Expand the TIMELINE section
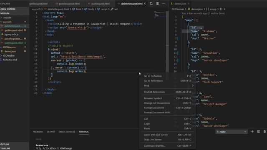Screen dimensions: 267x150 5,148
